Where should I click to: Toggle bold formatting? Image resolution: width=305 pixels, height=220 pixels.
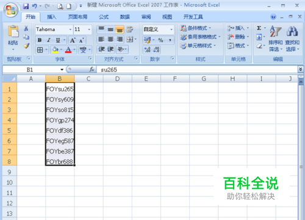(x=40, y=40)
